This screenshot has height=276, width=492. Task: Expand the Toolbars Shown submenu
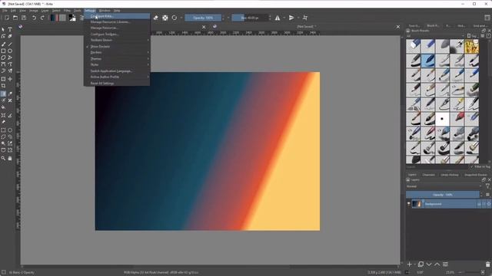click(117, 40)
